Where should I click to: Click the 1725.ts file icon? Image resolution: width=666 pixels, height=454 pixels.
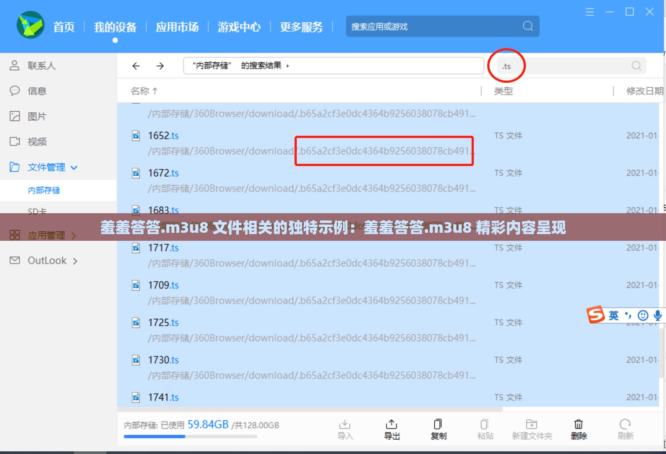136,323
